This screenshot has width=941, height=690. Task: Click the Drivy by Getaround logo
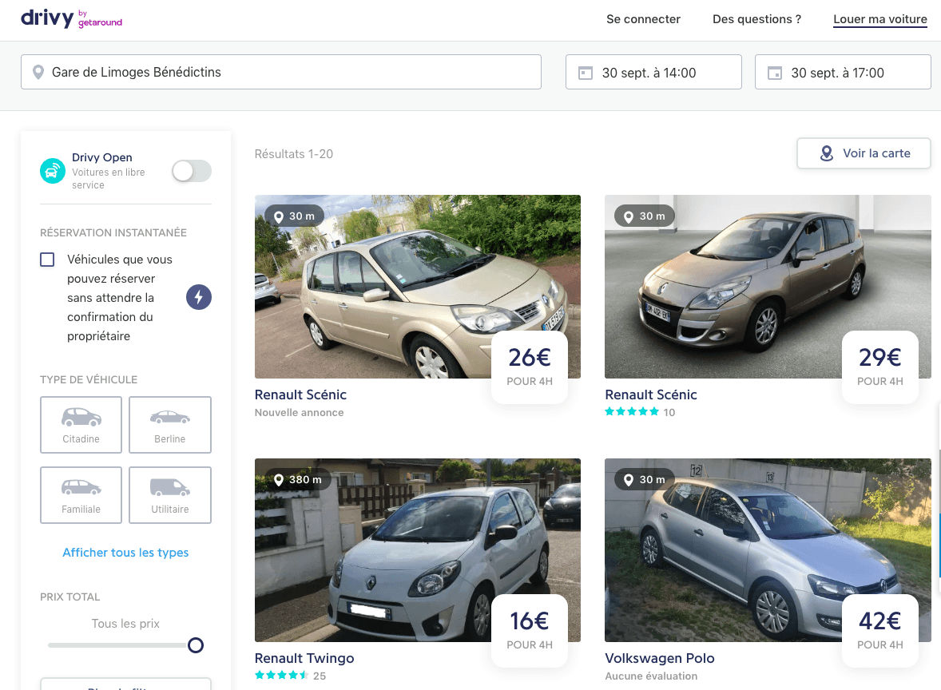(71, 18)
